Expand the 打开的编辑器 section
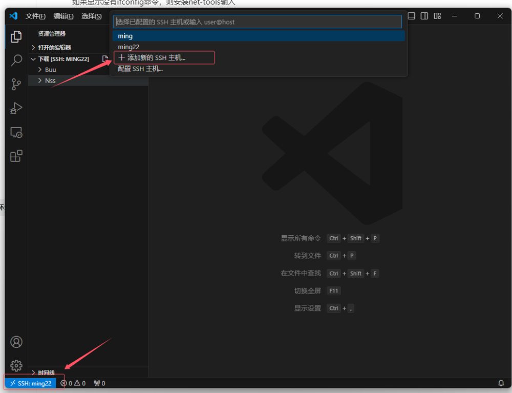 (x=54, y=48)
